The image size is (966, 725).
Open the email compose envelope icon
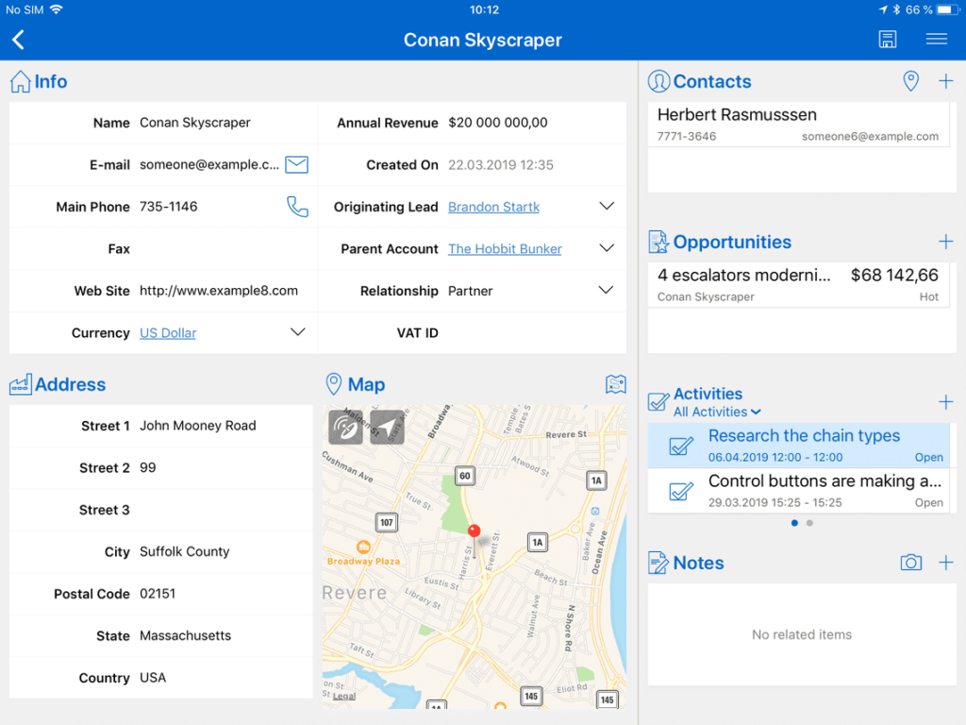pyautogui.click(x=296, y=164)
